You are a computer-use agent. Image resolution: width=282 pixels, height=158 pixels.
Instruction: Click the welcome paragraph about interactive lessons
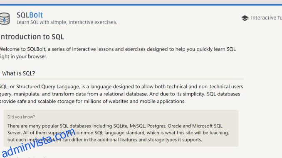tap(118, 53)
